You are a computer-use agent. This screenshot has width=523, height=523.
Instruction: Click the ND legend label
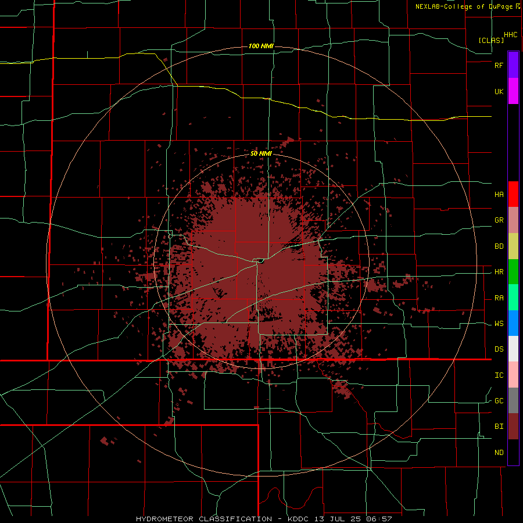tap(499, 453)
